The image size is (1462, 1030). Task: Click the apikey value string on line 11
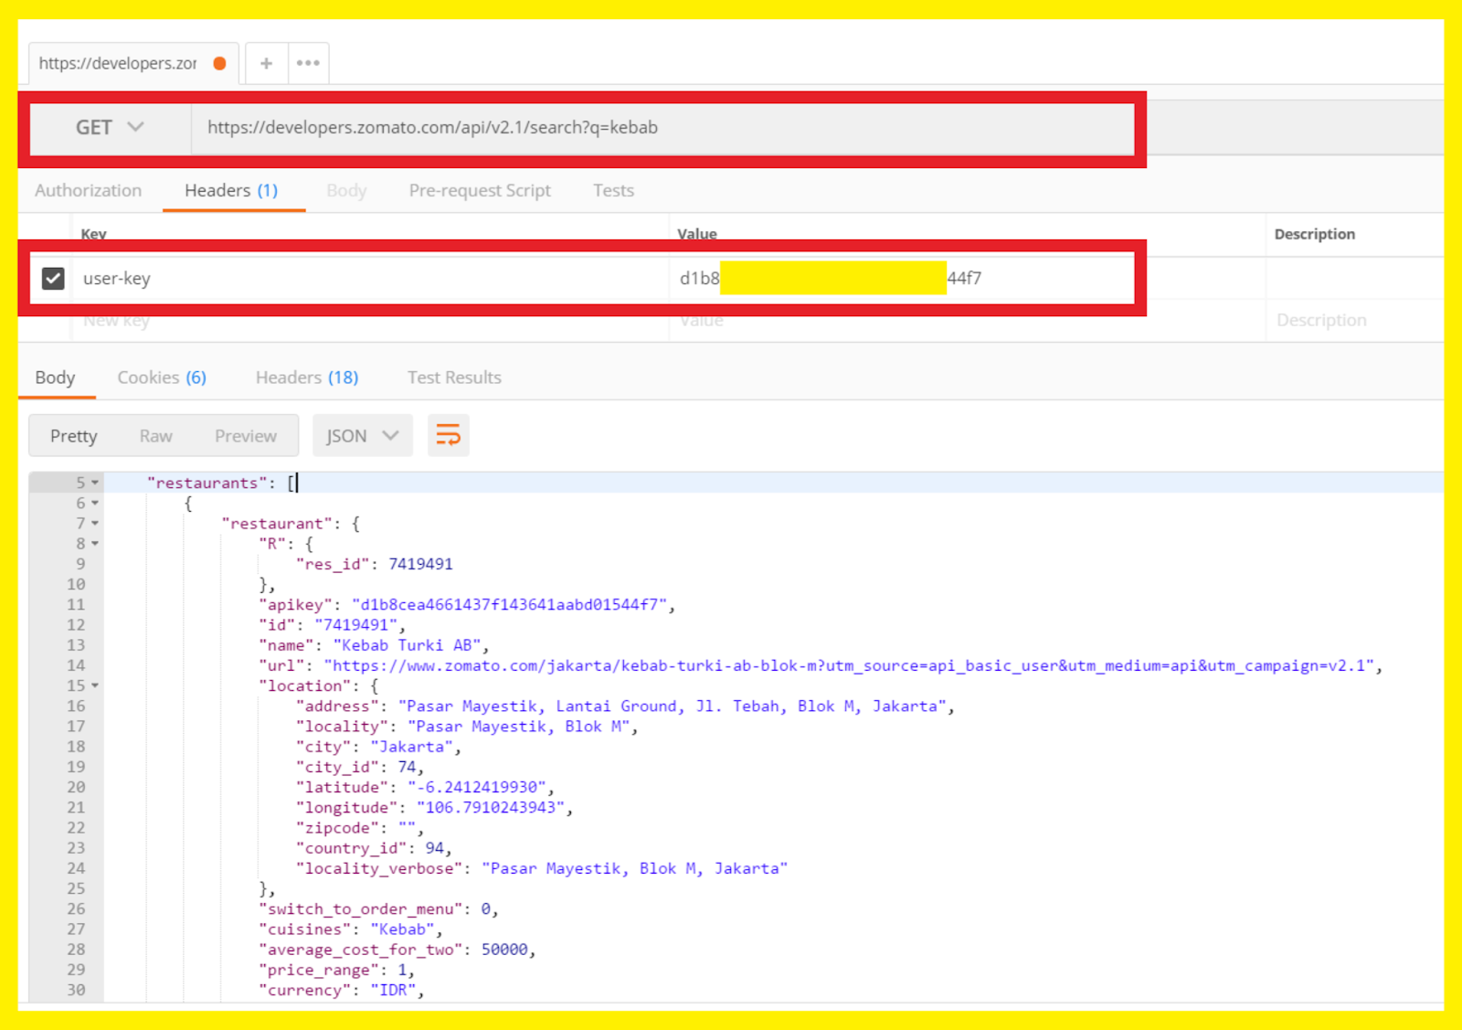click(510, 604)
